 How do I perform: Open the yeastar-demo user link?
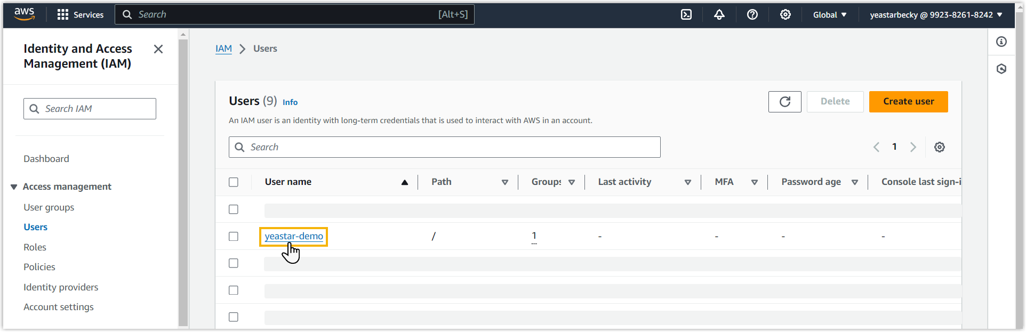(x=294, y=237)
